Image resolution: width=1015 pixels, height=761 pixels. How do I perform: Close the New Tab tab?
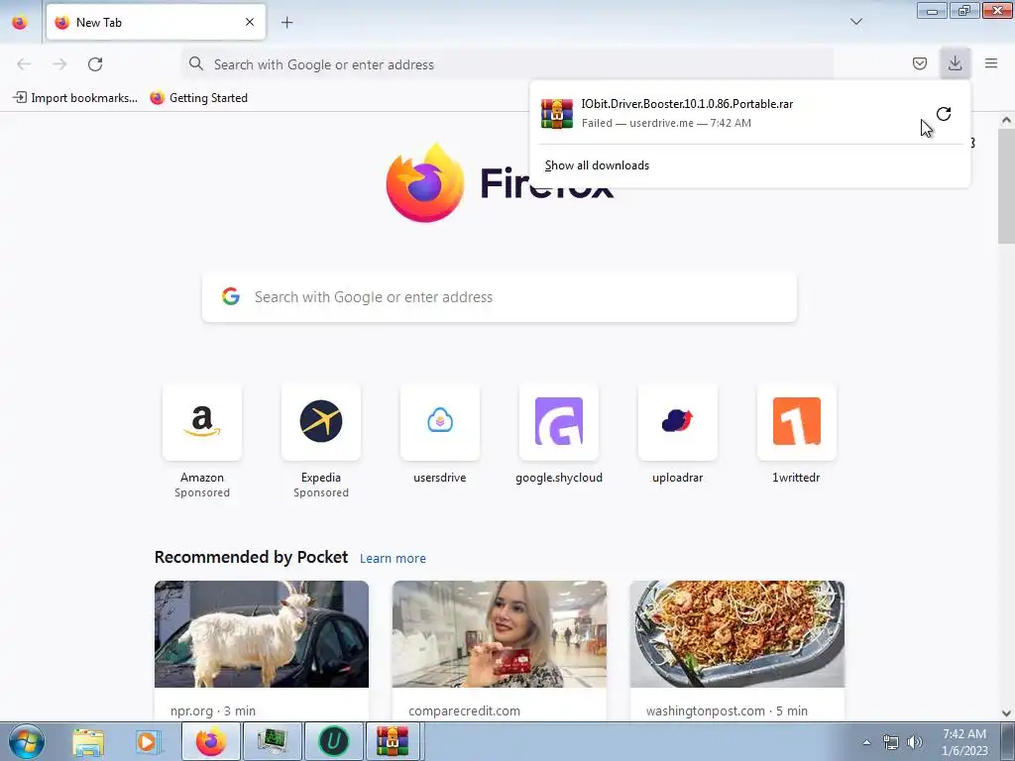[x=250, y=22]
